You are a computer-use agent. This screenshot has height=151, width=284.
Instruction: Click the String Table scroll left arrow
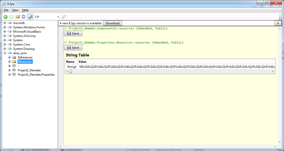pyautogui.click(x=67, y=72)
